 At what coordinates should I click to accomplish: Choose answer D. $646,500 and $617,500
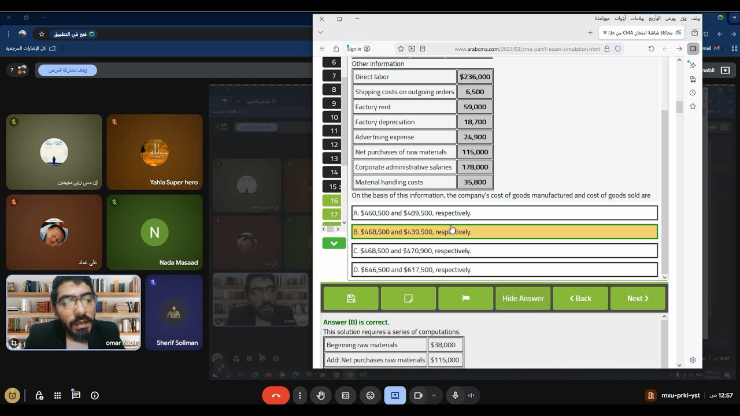pyautogui.click(x=504, y=269)
